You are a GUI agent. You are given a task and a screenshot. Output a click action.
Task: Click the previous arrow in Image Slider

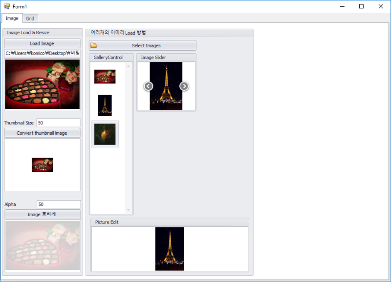[148, 86]
